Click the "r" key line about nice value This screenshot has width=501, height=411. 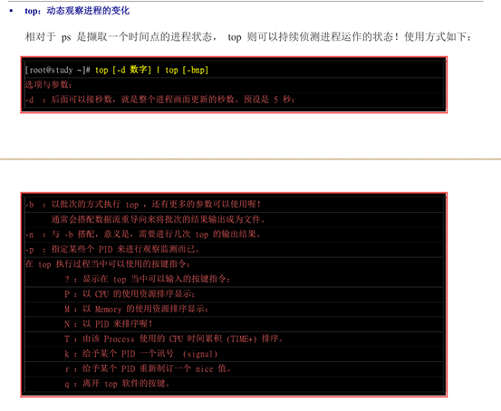(148, 368)
